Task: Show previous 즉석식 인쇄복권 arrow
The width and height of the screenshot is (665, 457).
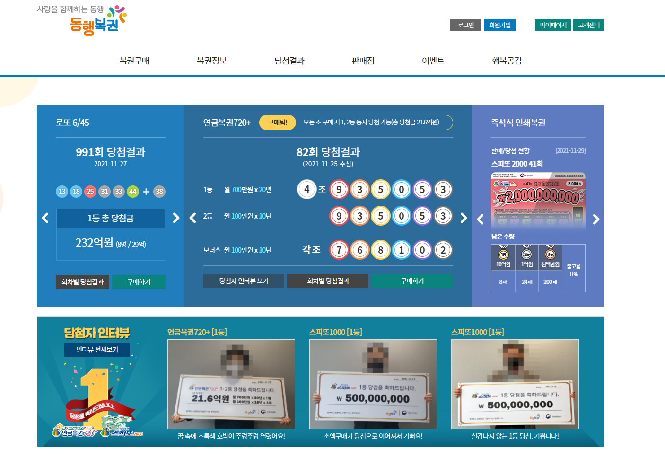Action: point(481,219)
